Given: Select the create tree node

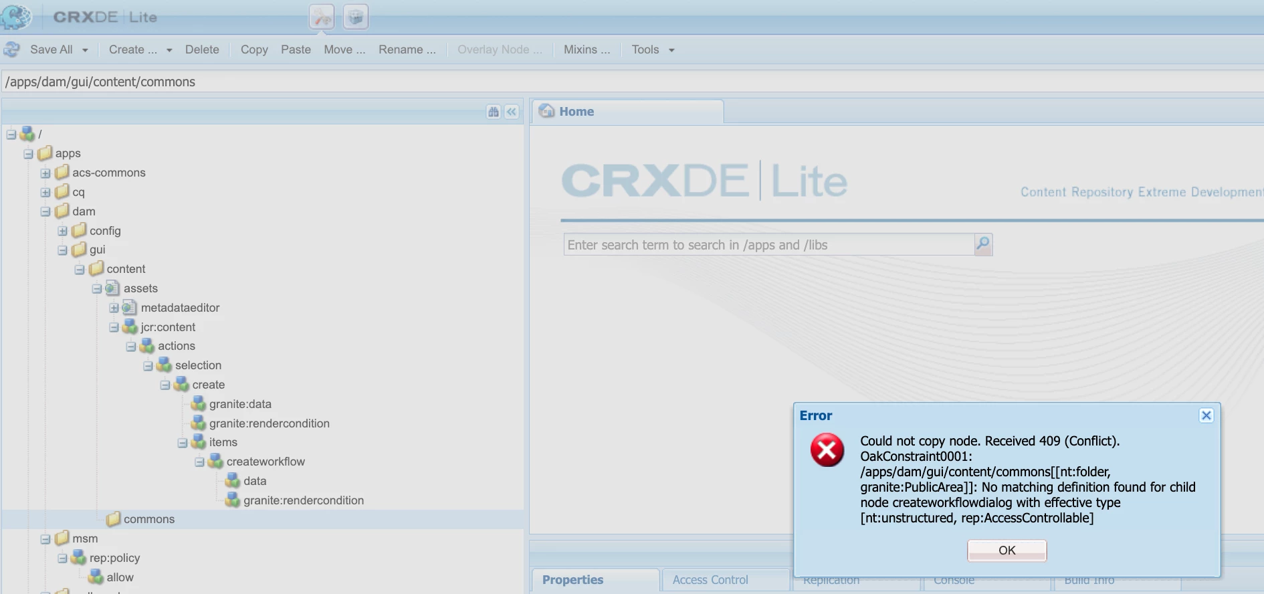Looking at the screenshot, I should pyautogui.click(x=209, y=385).
